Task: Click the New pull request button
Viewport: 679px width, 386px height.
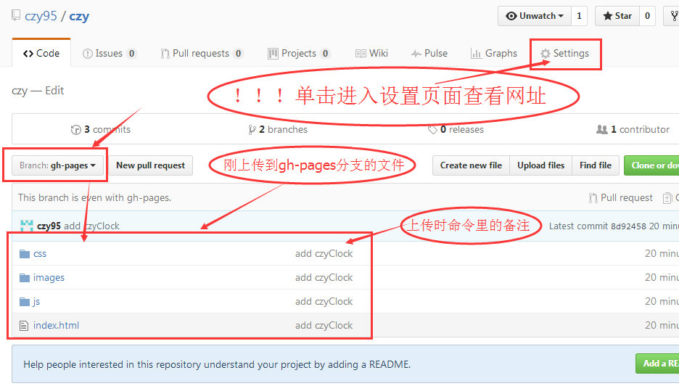Action: [x=151, y=165]
